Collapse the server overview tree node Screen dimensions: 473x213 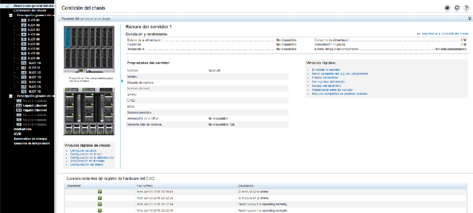click(11, 15)
